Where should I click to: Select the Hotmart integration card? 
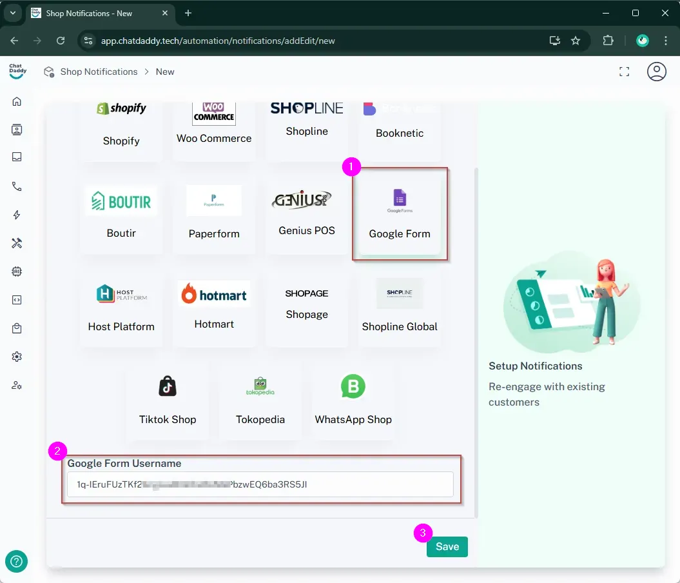214,307
